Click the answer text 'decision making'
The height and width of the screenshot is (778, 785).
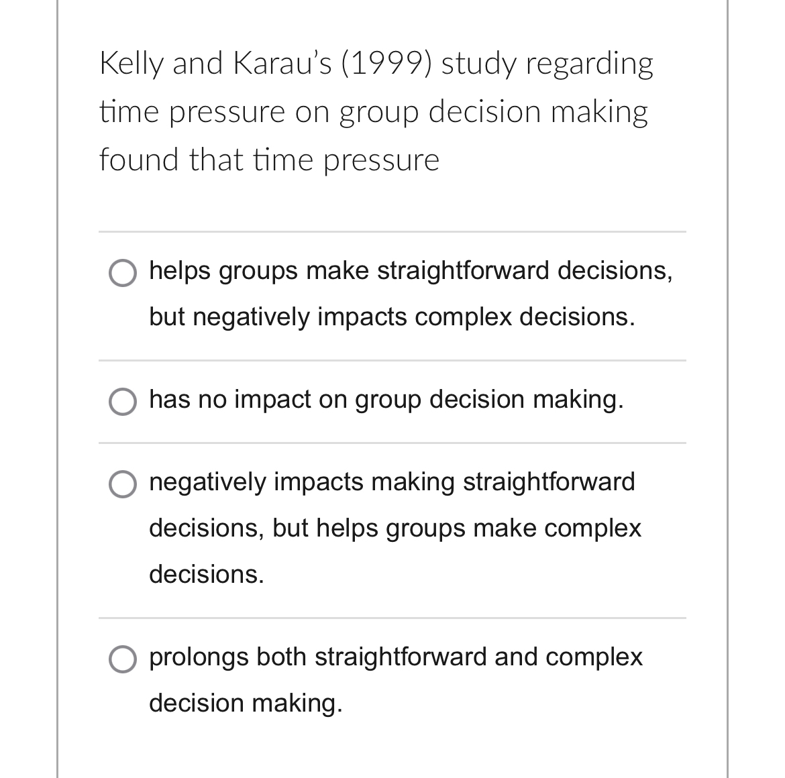(x=246, y=704)
